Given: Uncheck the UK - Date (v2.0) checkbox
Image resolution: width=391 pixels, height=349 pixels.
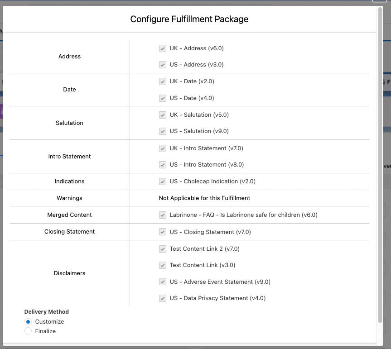Looking at the screenshot, I should 163,81.
